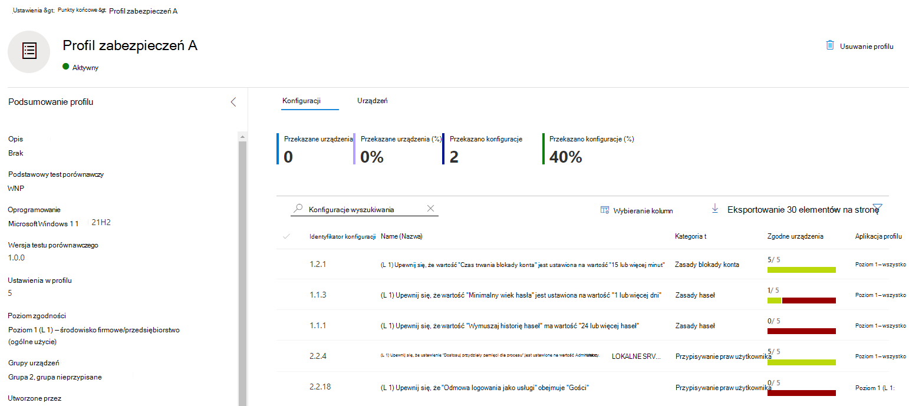Click the 21H2 software version value
909x406 pixels.
pos(101,223)
